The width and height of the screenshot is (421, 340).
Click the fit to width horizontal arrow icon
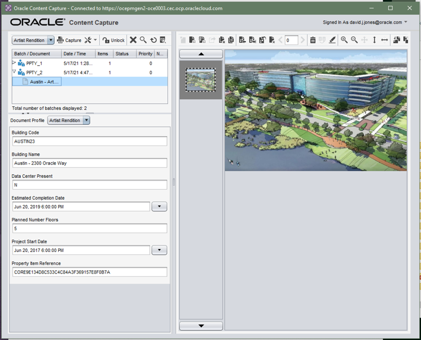coord(385,40)
